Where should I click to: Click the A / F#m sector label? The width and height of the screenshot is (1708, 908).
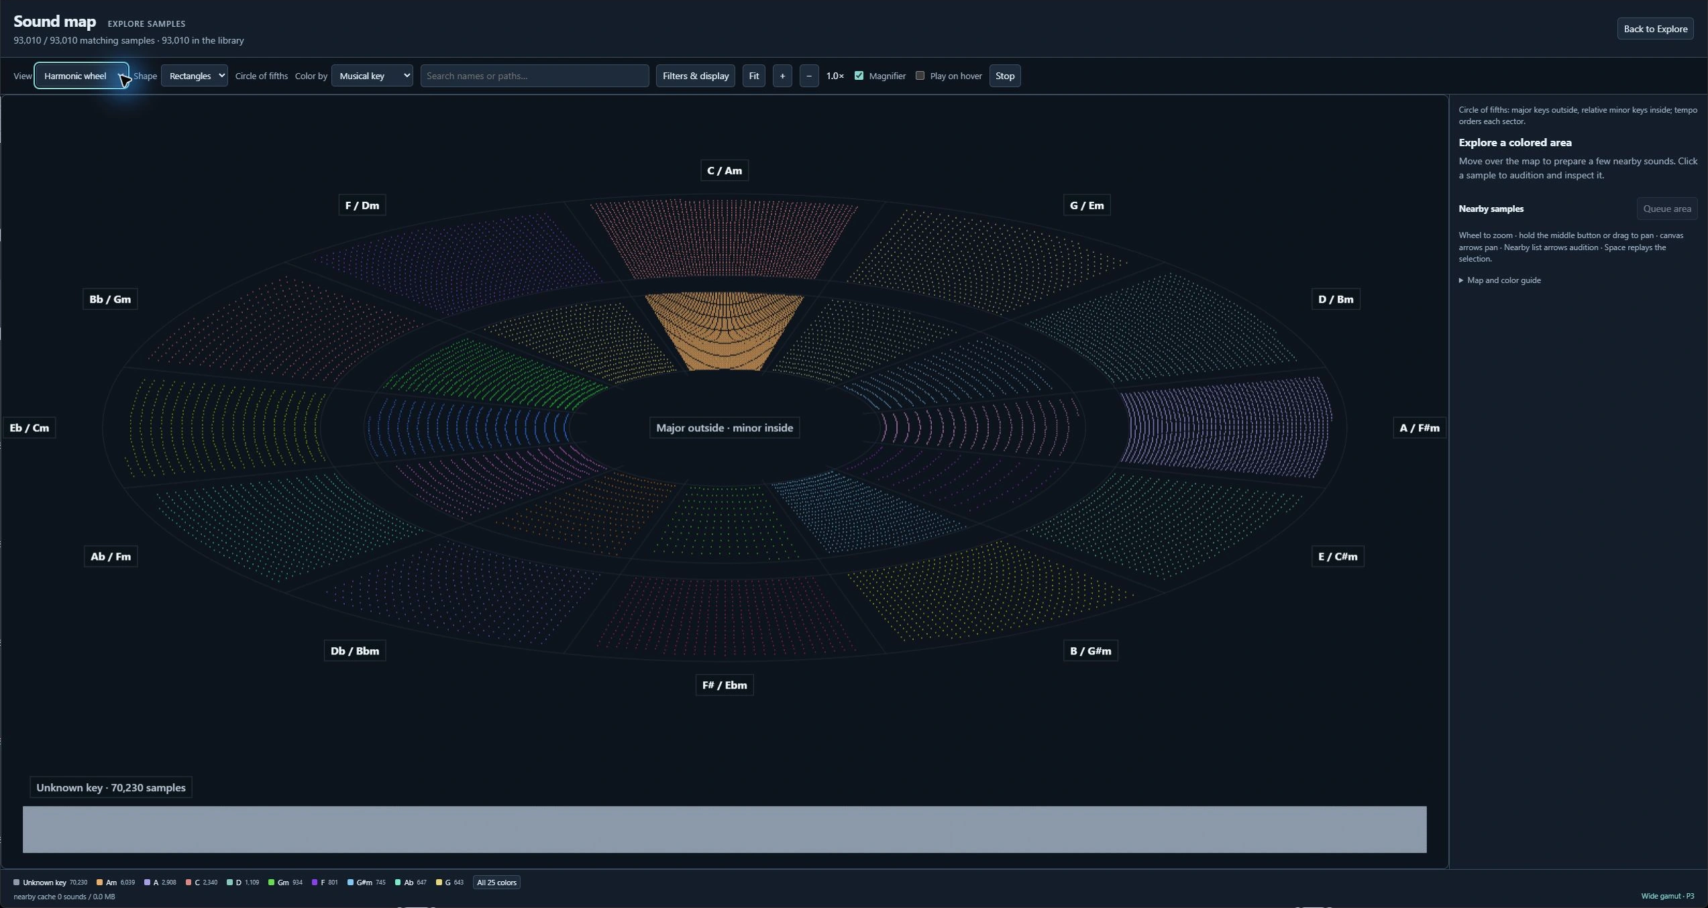(1419, 428)
